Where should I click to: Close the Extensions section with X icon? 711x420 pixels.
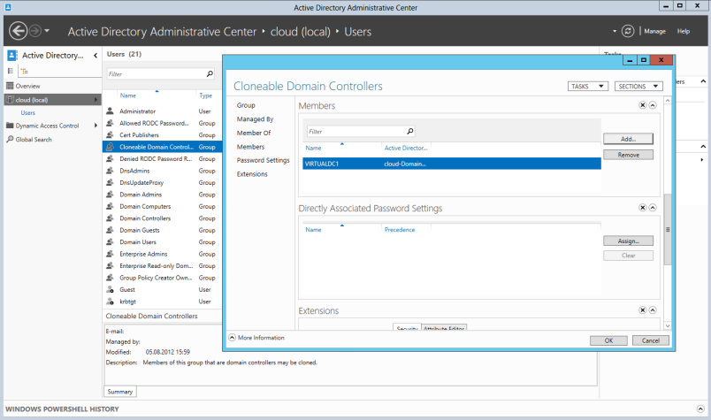coord(643,310)
